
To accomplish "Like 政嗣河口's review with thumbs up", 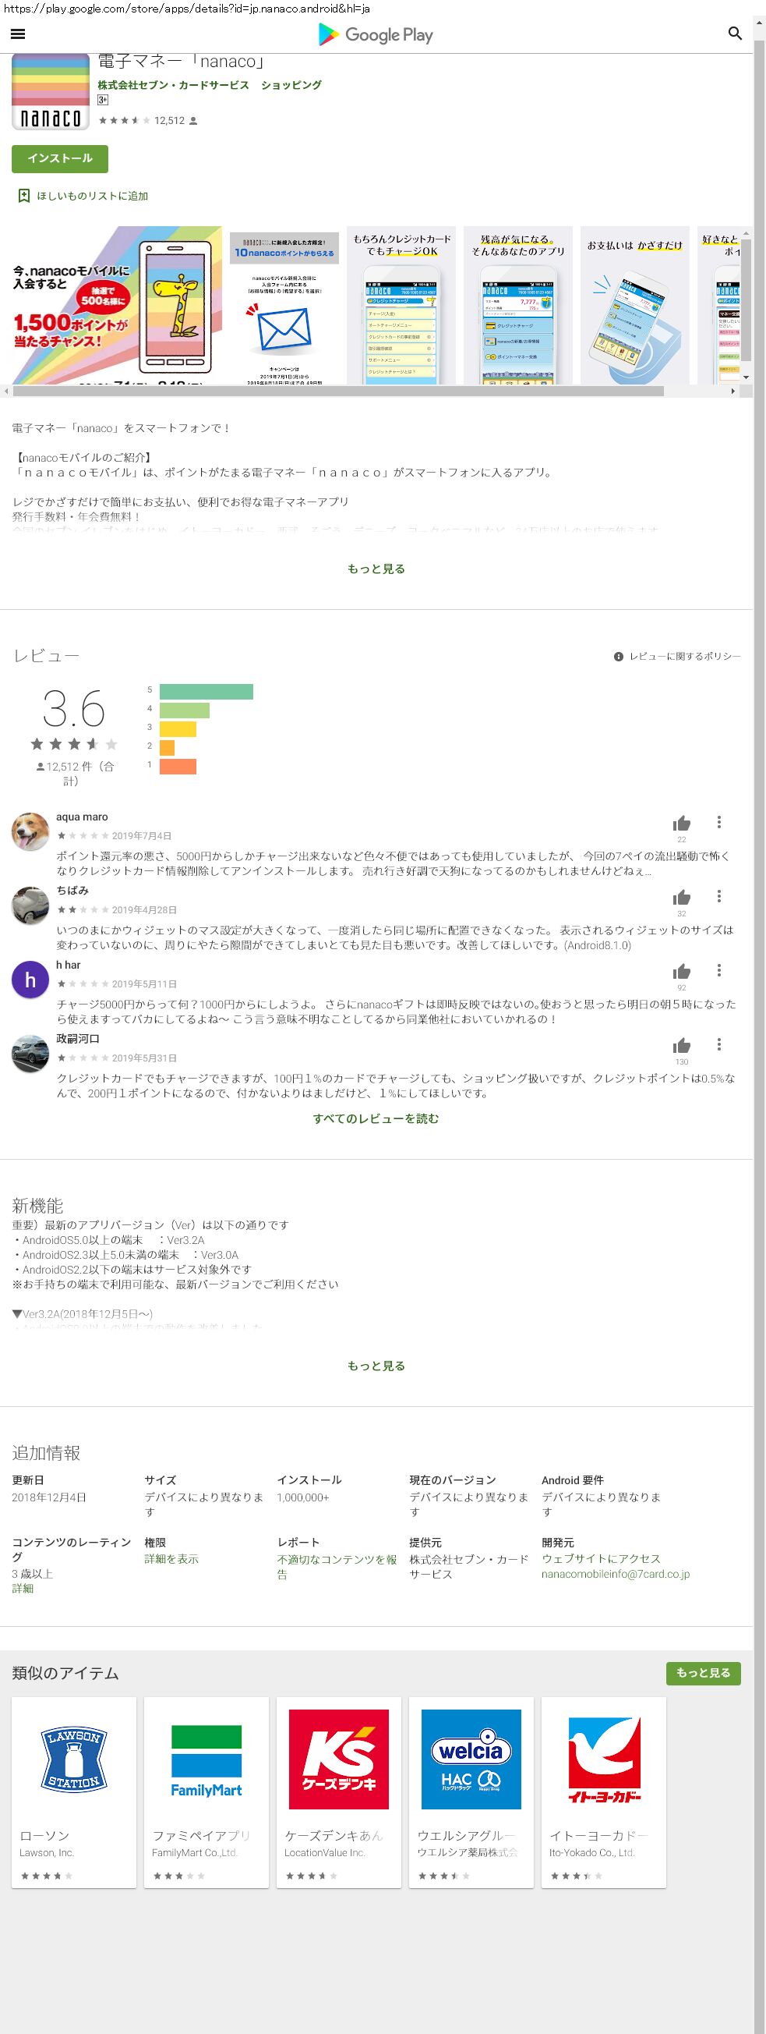I will click(682, 1046).
